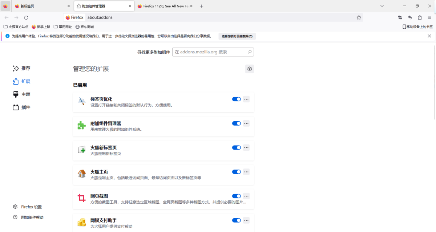Disable the 网页截图 extension
Screen dimensions: 436x232
[x=237, y=196]
